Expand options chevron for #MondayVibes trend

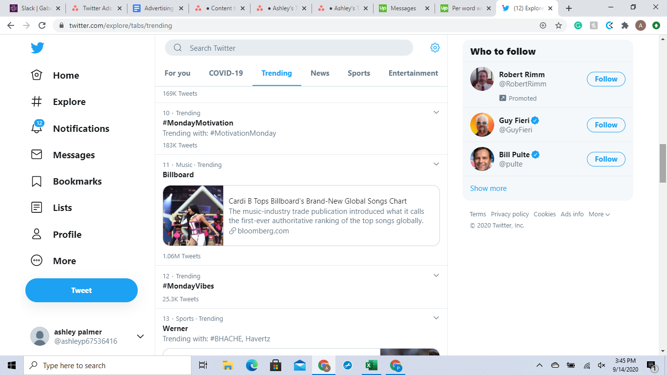point(437,275)
